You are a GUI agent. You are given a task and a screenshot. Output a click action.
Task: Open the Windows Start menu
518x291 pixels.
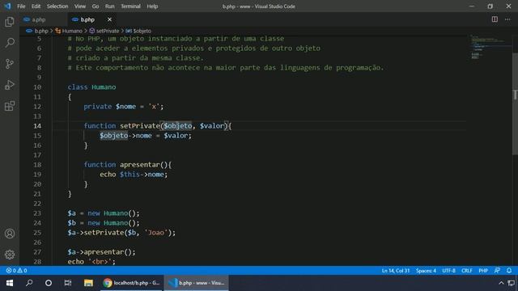[10, 283]
